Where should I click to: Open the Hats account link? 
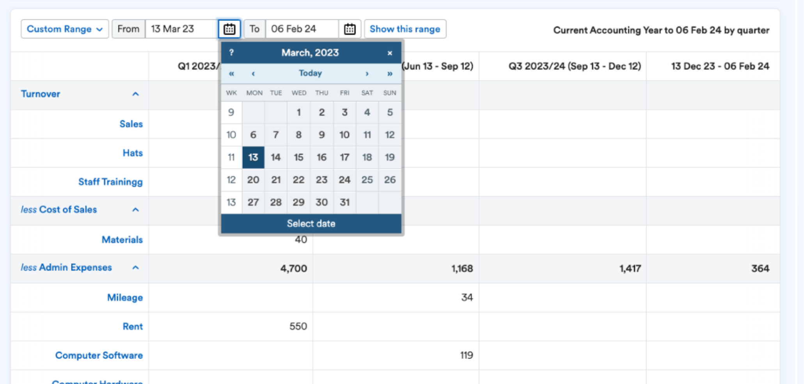click(133, 153)
